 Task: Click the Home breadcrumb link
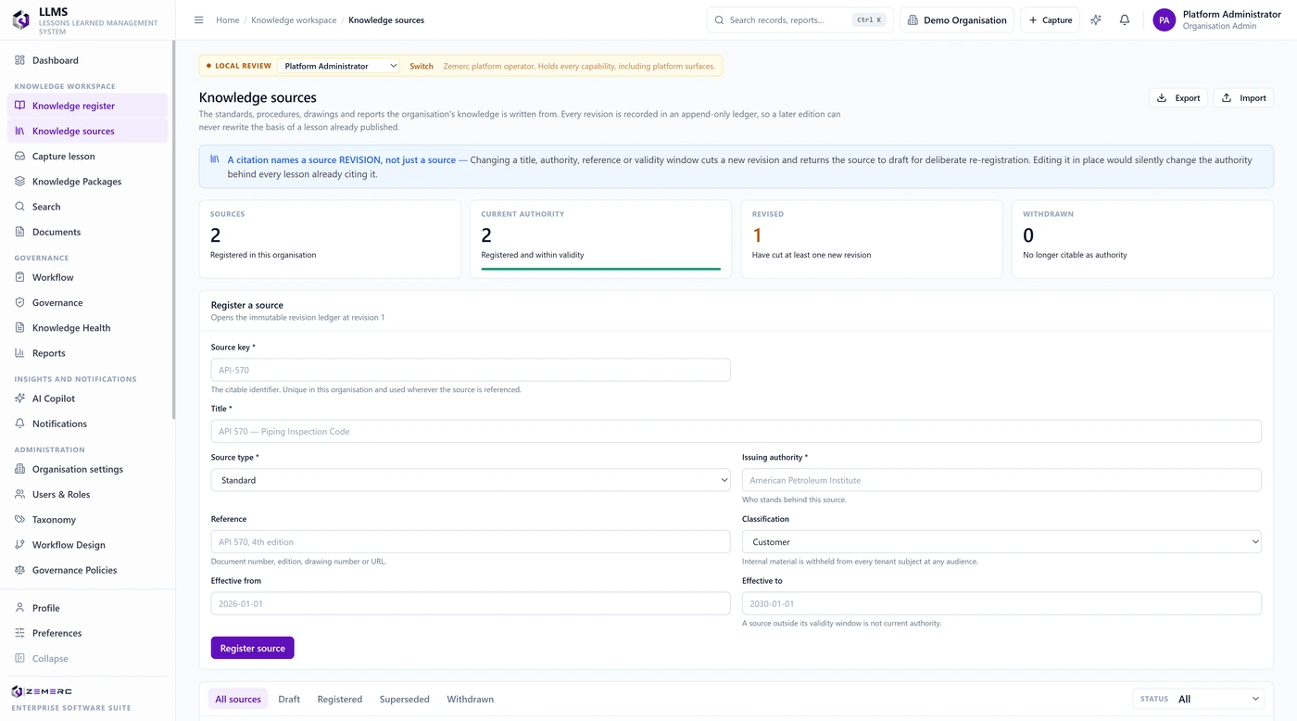click(x=228, y=19)
